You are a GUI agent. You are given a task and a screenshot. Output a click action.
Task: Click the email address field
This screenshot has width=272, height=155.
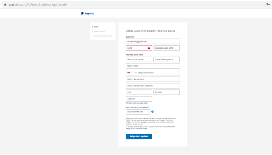pyautogui.click(x=153, y=42)
